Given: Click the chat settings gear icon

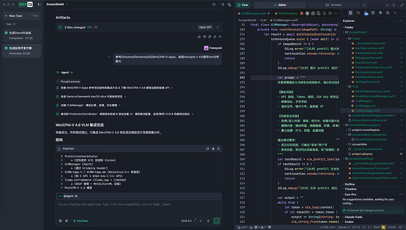Looking at the screenshot, I should point(222,4).
